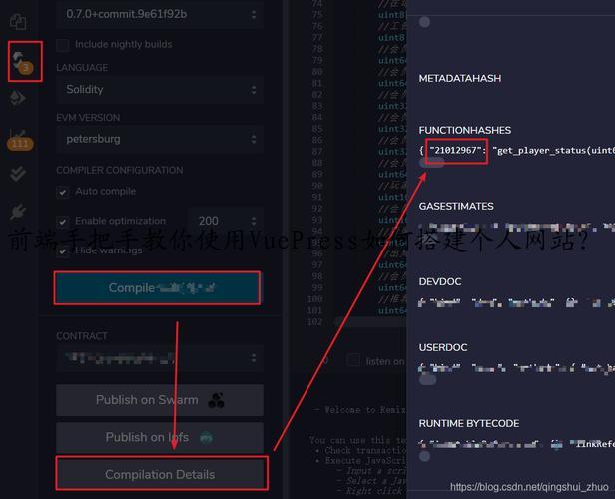Open Deploy & Run Transactions icon
This screenshot has width=615, height=499.
[x=18, y=98]
